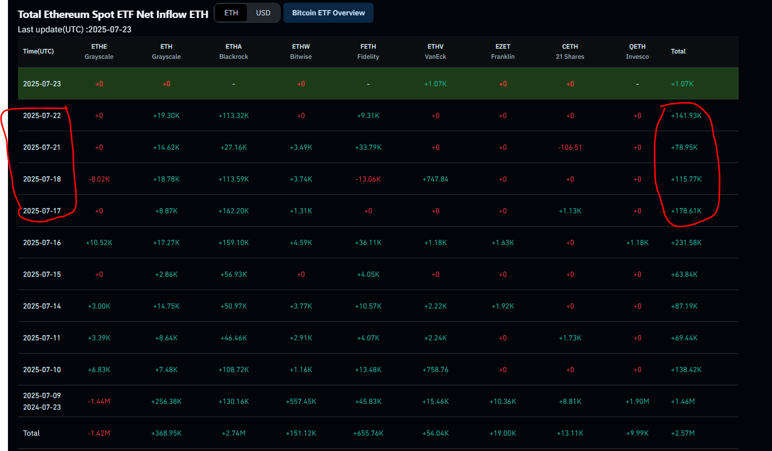This screenshot has height=451, width=772.
Task: Click the -1.42M ETHE total
Action: (99, 433)
